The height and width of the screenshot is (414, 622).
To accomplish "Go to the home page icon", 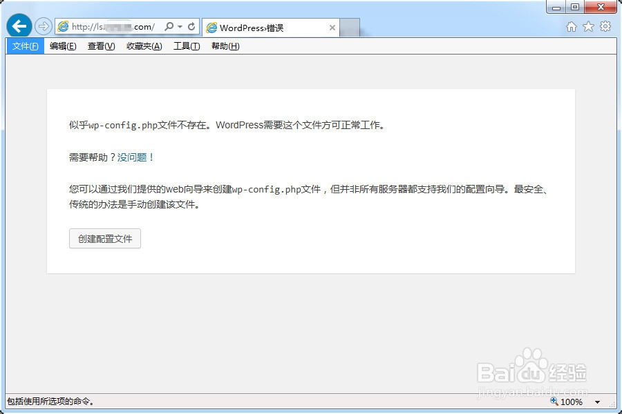I will pyautogui.click(x=572, y=26).
